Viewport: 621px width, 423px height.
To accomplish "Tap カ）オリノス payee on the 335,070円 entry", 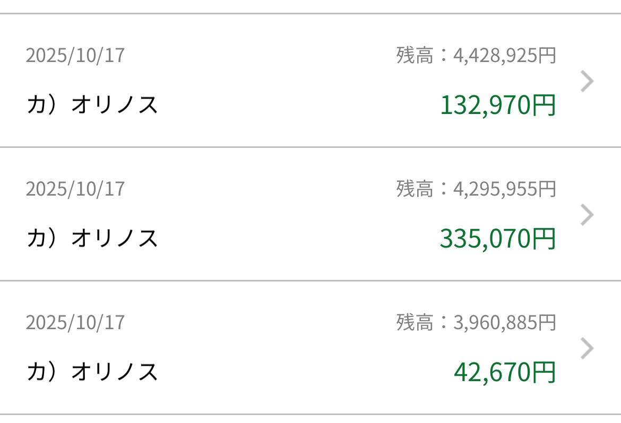I will [x=92, y=239].
